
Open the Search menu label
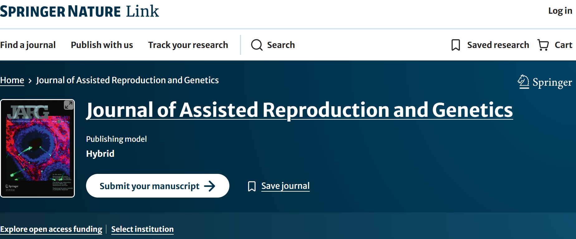281,45
